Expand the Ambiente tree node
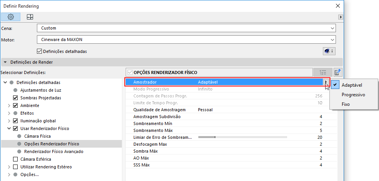This screenshot has width=379, height=181. [9, 105]
